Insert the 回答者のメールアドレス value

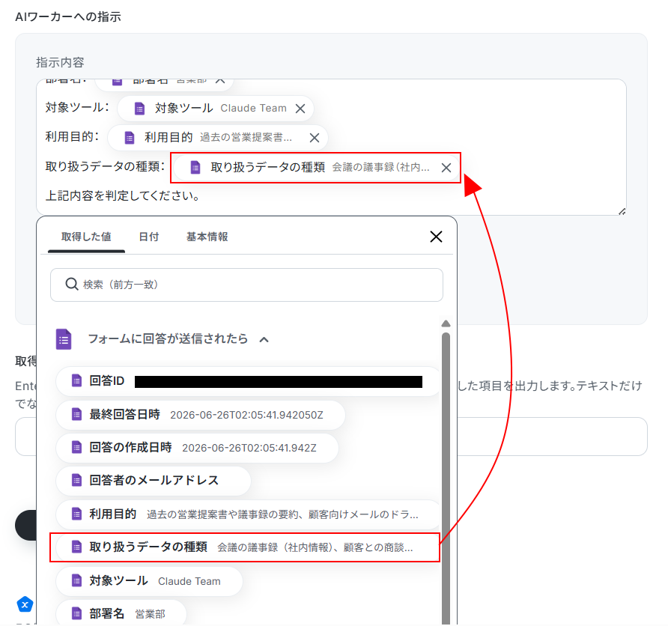(154, 481)
